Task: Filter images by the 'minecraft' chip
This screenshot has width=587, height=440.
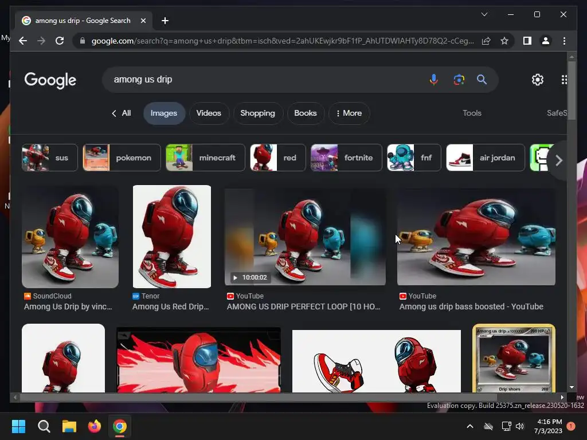Action: point(205,158)
